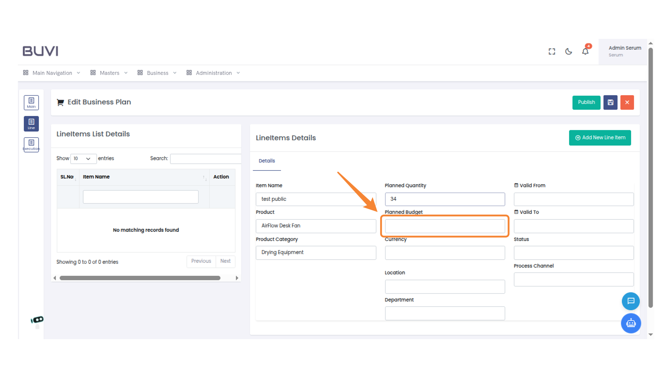The width and height of the screenshot is (672, 378).
Task: Toggle dark mode moon icon
Action: 569,51
